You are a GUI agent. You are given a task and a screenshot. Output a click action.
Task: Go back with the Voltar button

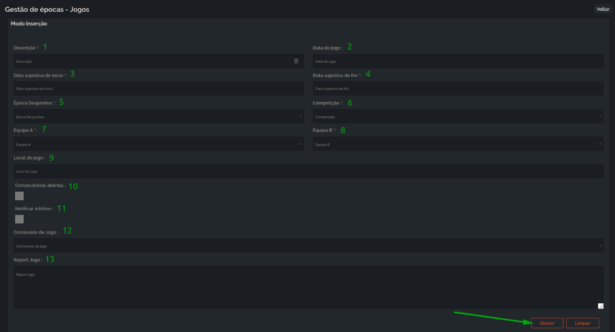[x=603, y=9]
